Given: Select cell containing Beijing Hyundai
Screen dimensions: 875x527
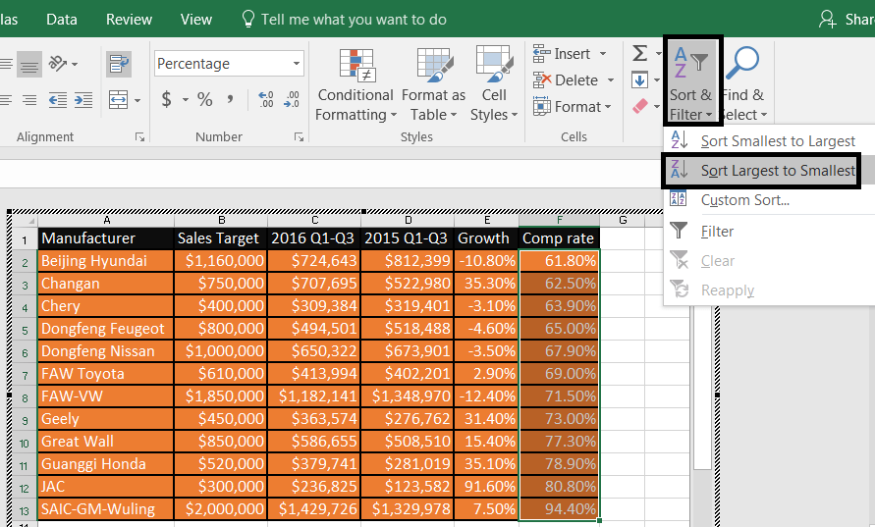Looking at the screenshot, I should [x=106, y=260].
